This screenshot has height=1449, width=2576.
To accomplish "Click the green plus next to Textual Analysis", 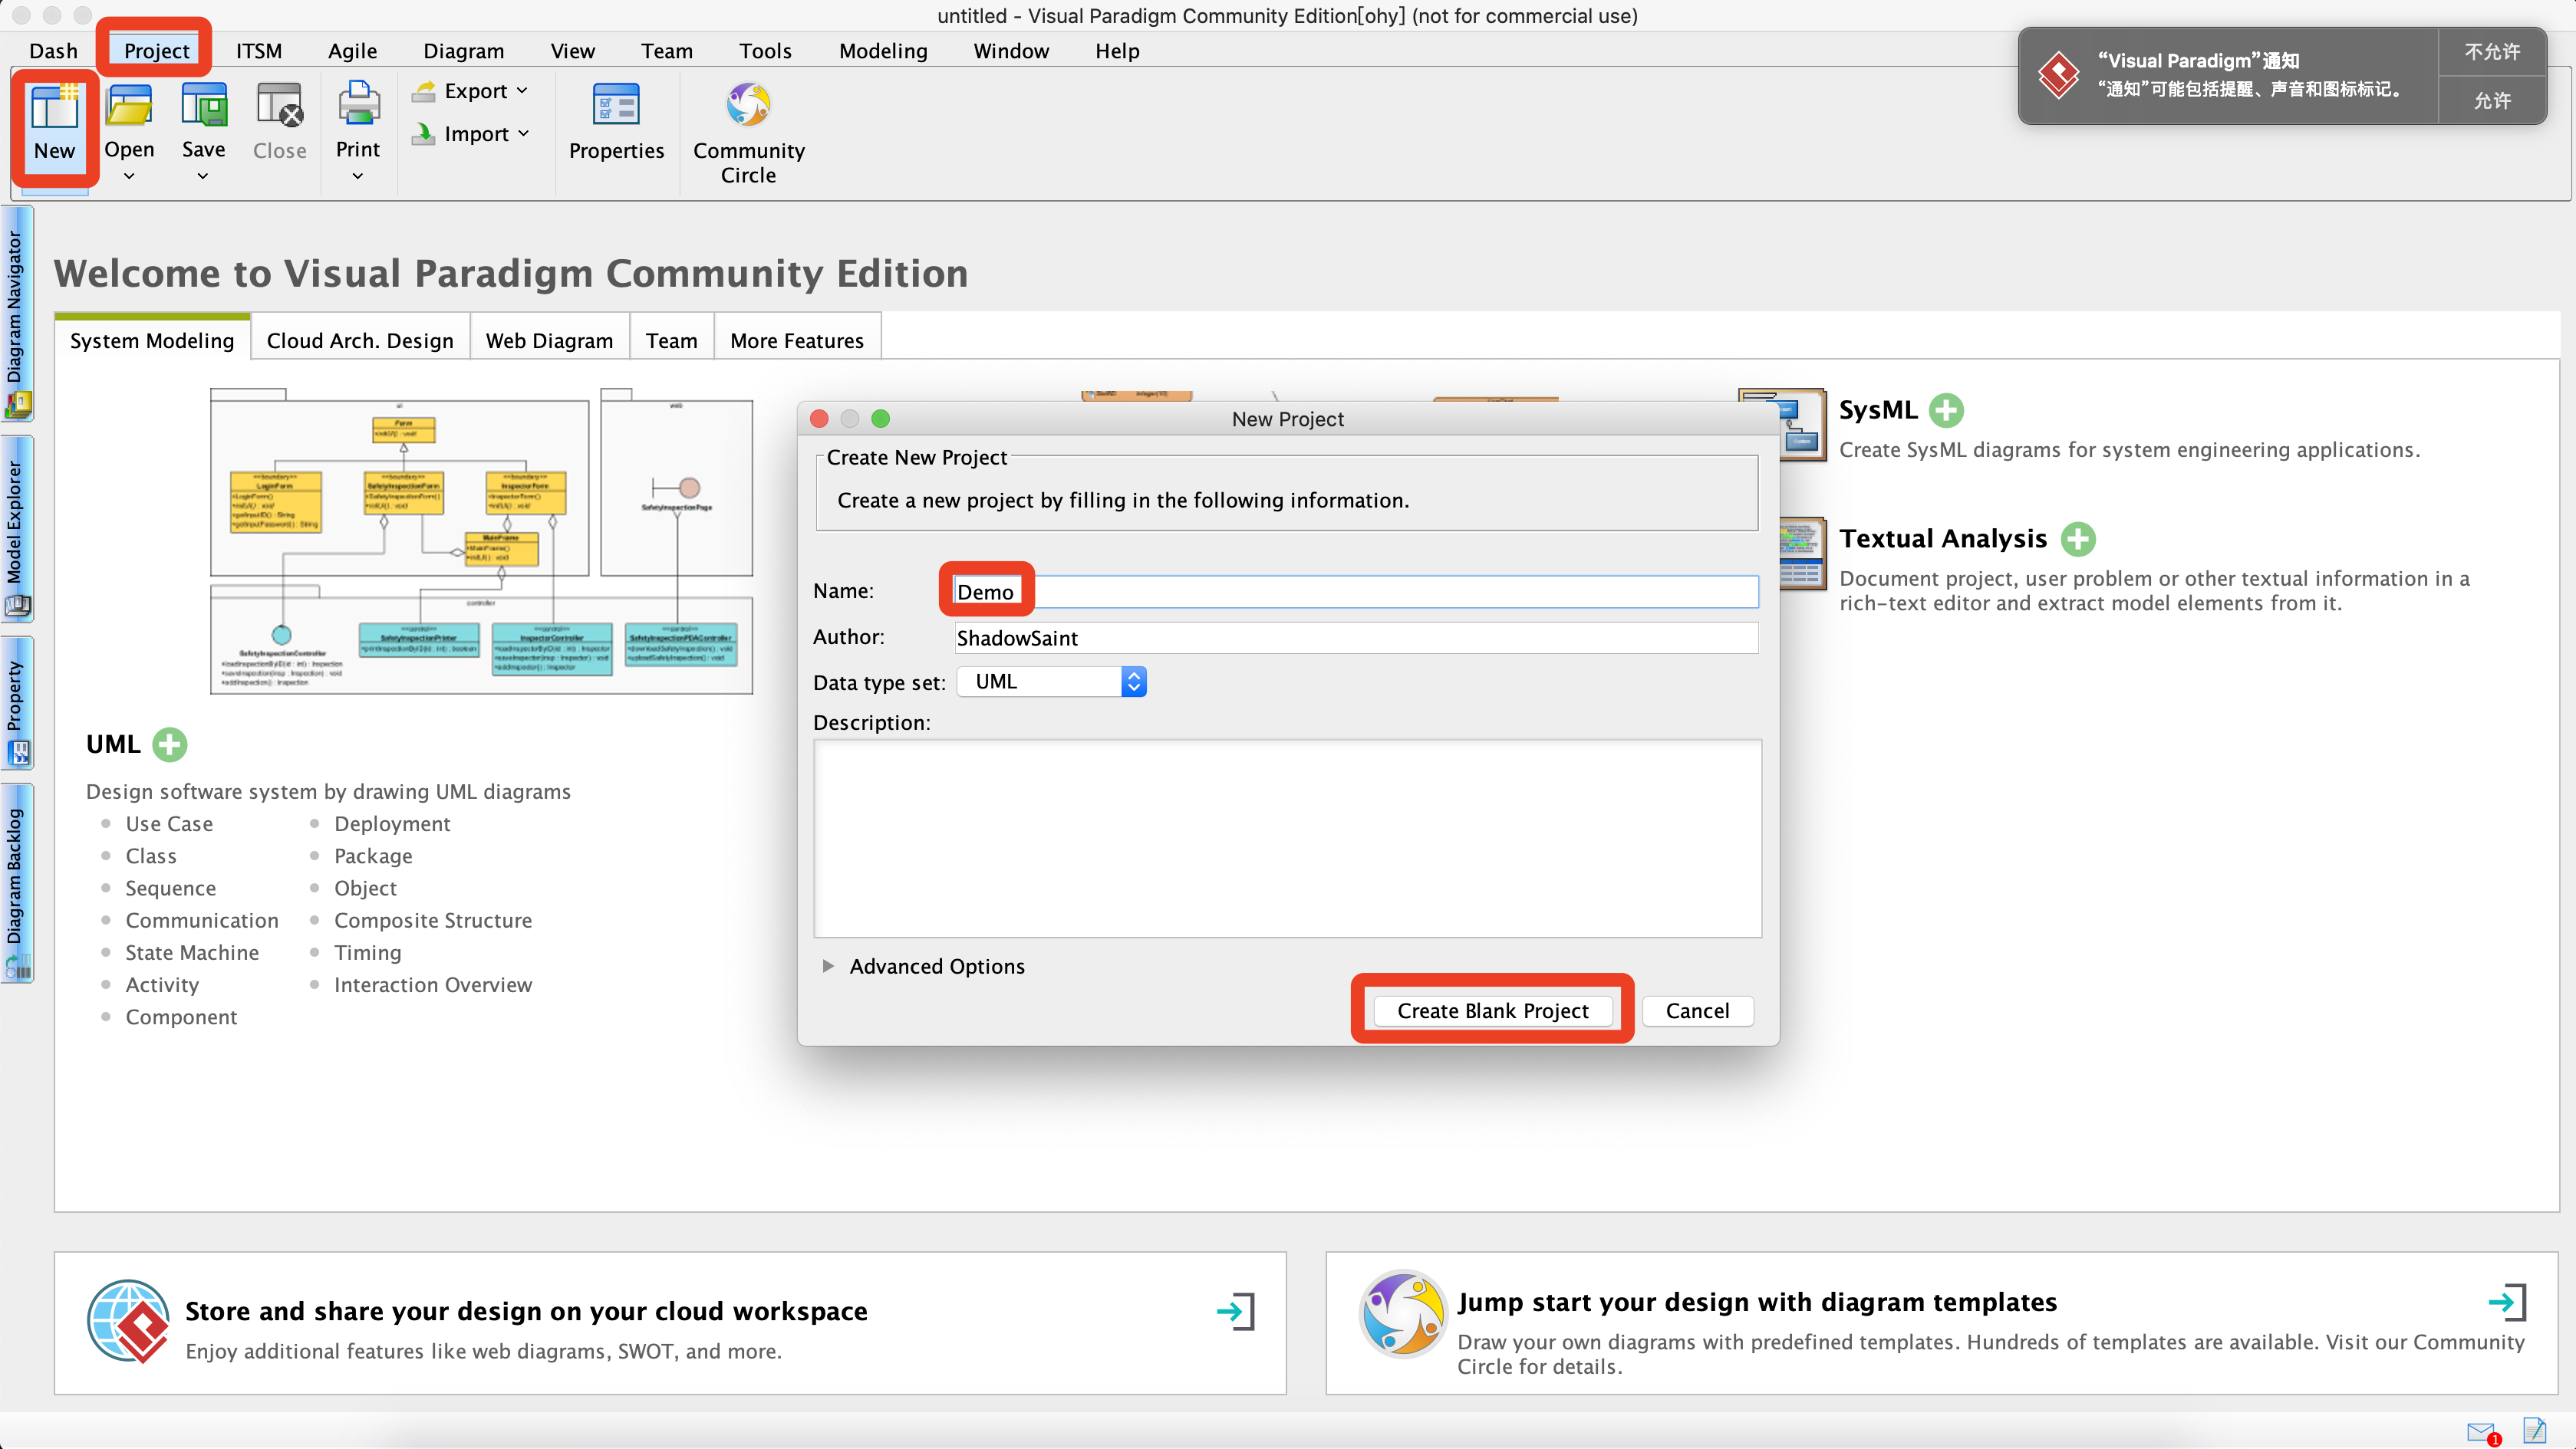I will pos(2078,539).
